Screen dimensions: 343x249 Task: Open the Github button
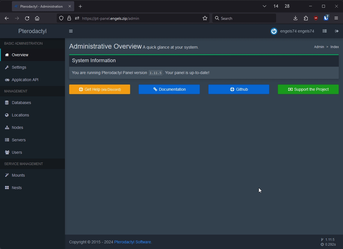click(x=239, y=89)
